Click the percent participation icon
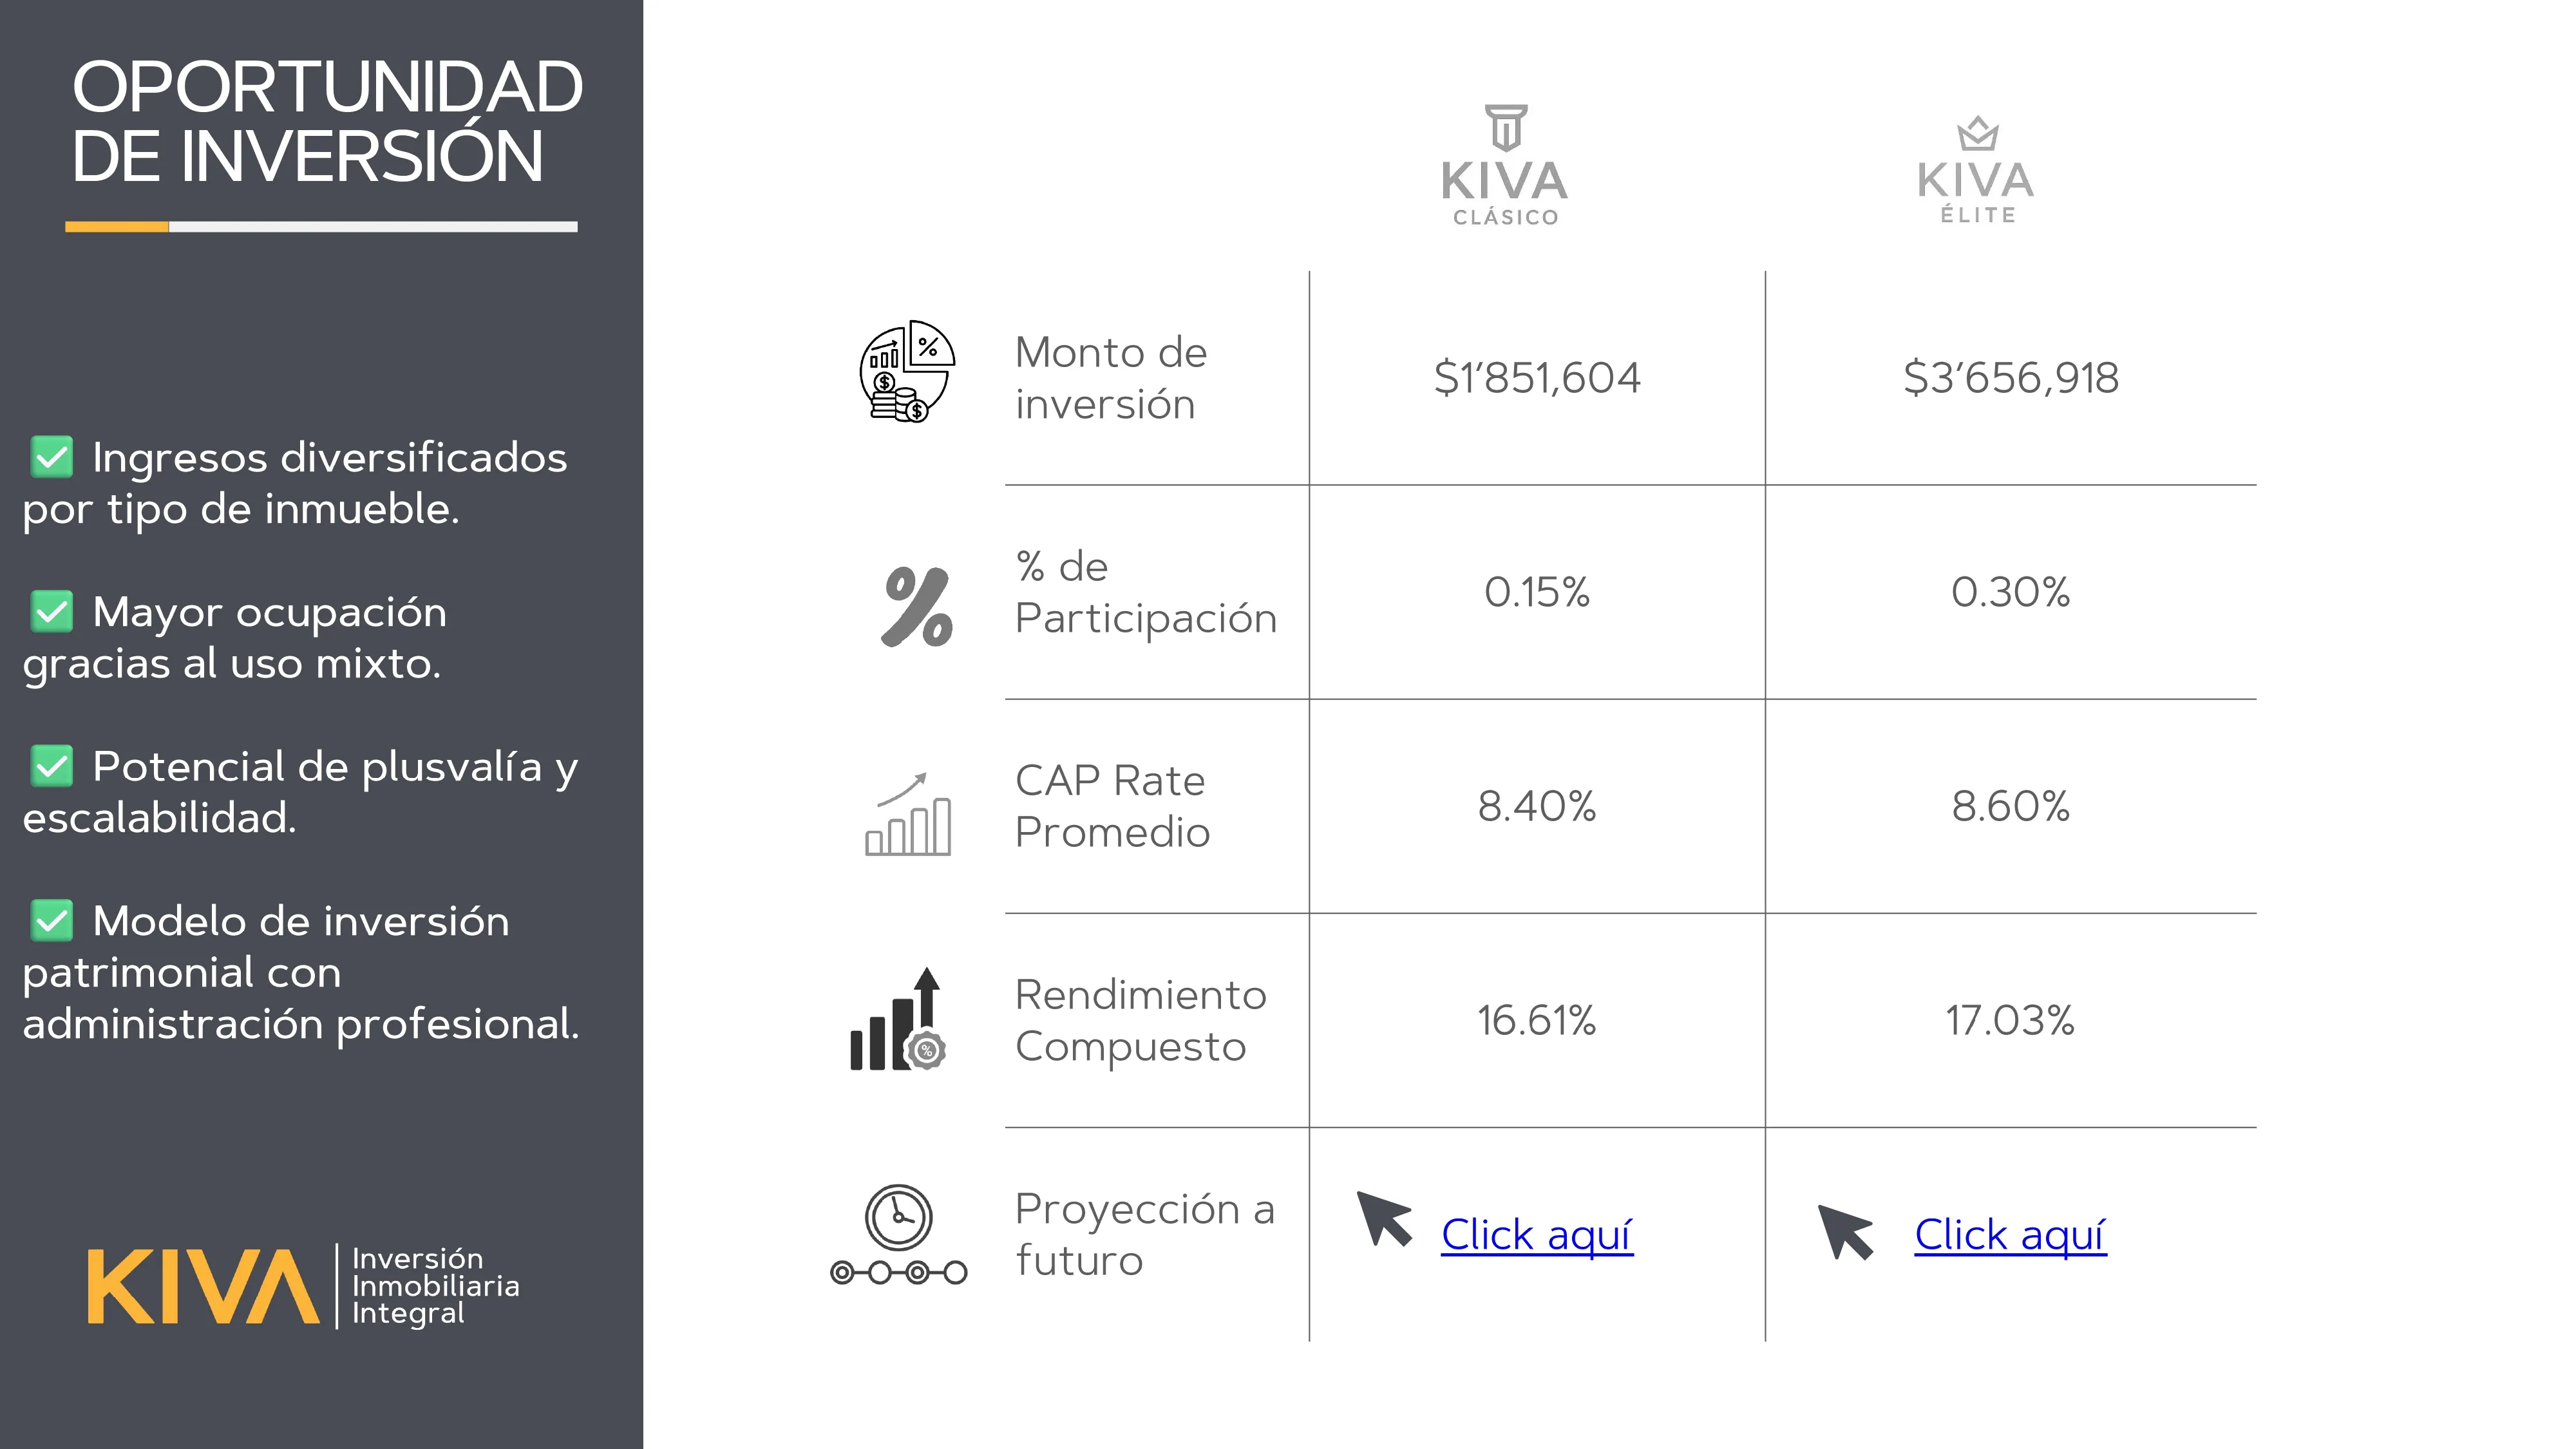 917,606
